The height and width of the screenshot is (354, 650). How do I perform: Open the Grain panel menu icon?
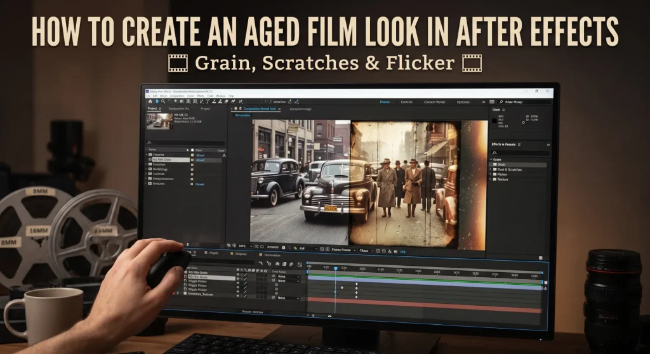point(503,110)
